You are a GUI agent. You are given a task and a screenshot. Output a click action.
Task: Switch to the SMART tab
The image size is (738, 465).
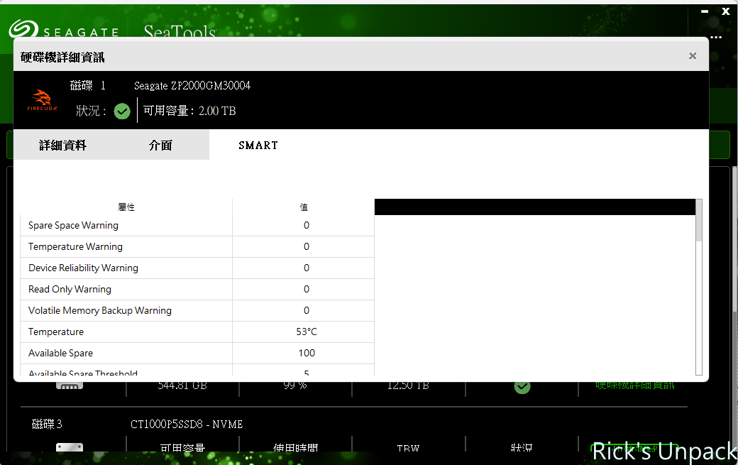point(258,145)
